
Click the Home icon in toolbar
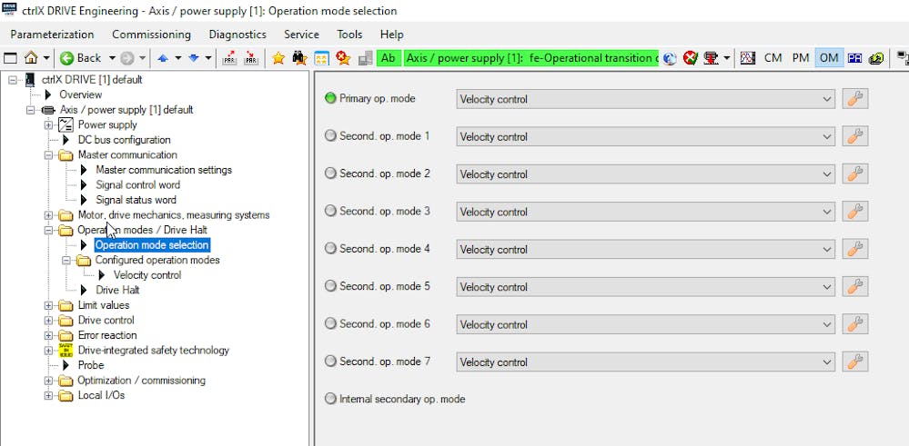(30, 58)
